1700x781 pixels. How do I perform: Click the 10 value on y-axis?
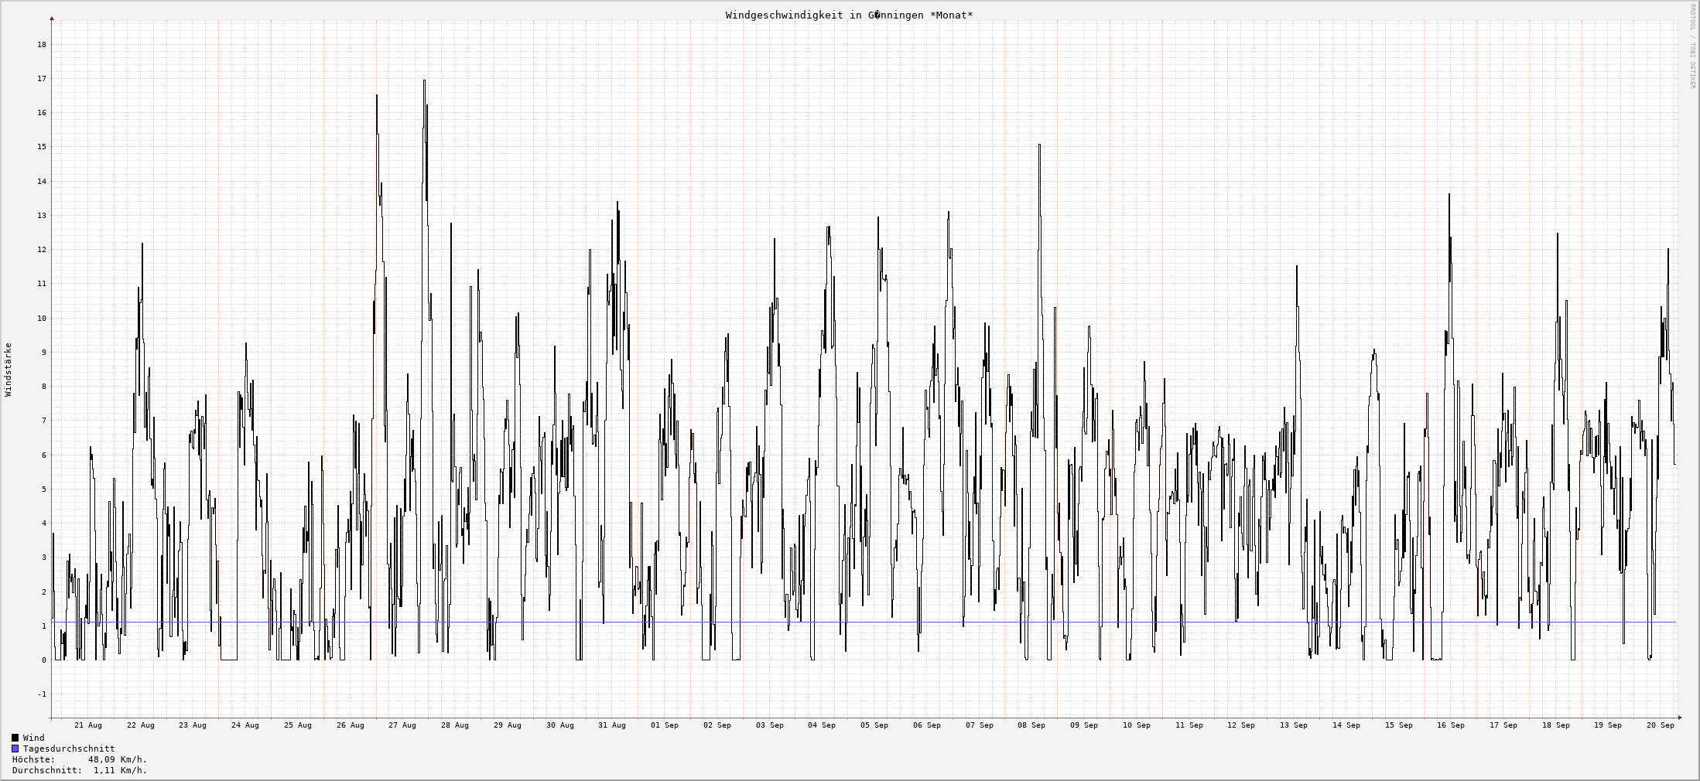coord(42,318)
